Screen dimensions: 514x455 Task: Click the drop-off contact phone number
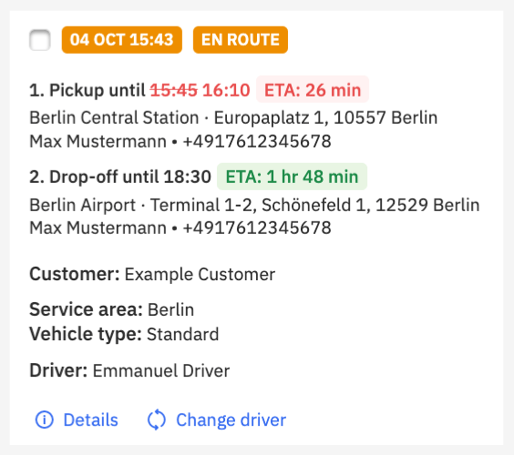tap(257, 227)
